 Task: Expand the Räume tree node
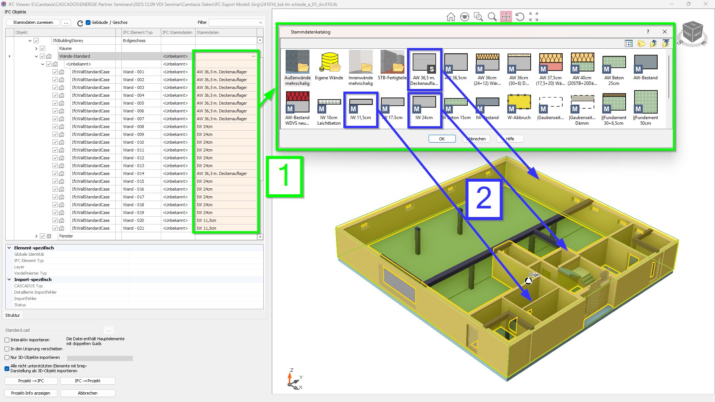(36, 48)
